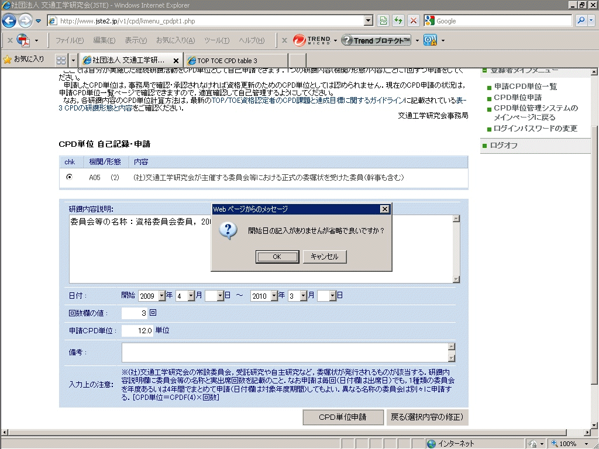
Task: Click the browser Forward arrow button
Action: (x=25, y=20)
